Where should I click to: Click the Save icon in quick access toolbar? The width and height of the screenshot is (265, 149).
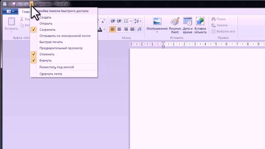(14, 4)
